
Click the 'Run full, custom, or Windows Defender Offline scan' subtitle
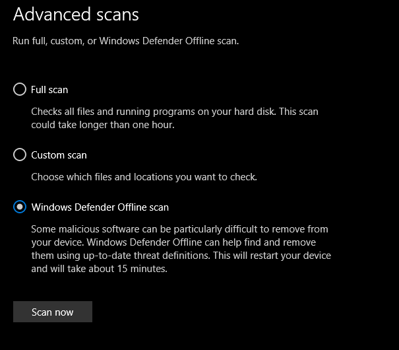coord(126,41)
